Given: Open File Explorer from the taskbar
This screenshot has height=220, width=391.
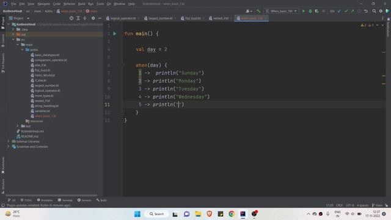Looking at the screenshot, I should 198,214.
